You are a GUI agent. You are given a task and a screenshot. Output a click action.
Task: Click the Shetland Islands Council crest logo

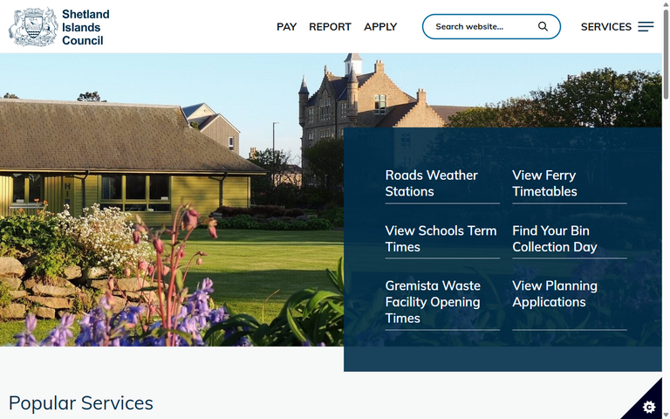[33, 27]
